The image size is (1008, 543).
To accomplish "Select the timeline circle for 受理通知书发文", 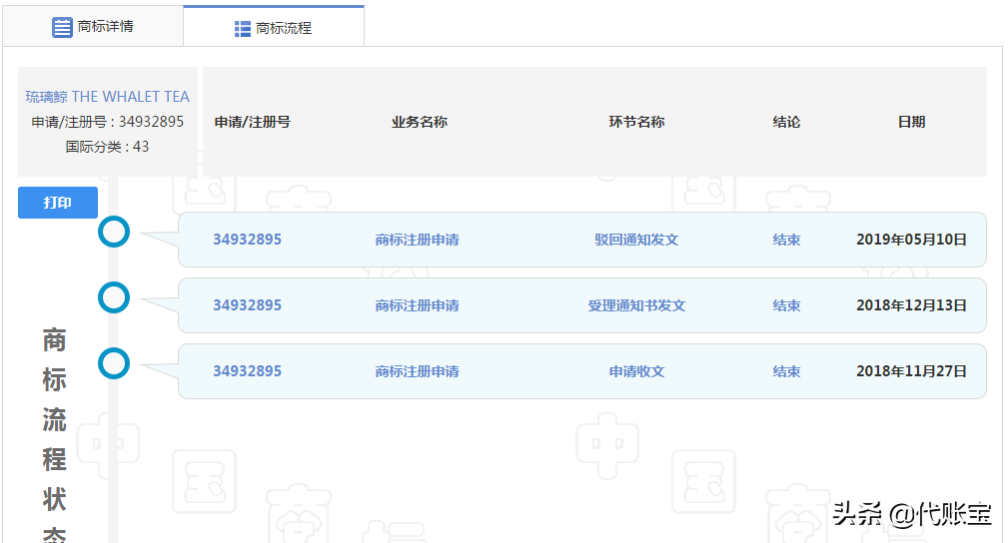I will click(x=114, y=297).
